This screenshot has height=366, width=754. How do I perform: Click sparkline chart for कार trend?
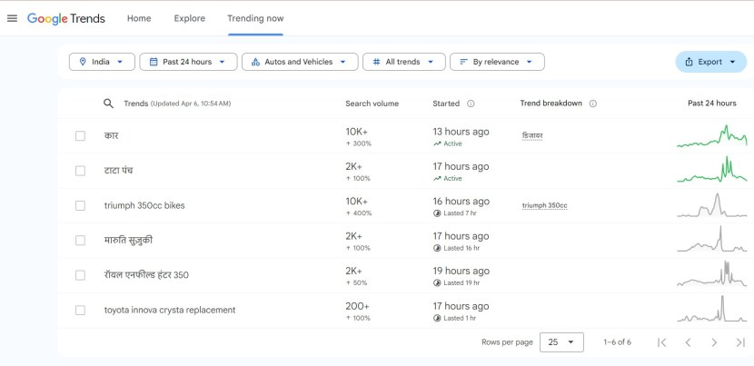coord(711,136)
